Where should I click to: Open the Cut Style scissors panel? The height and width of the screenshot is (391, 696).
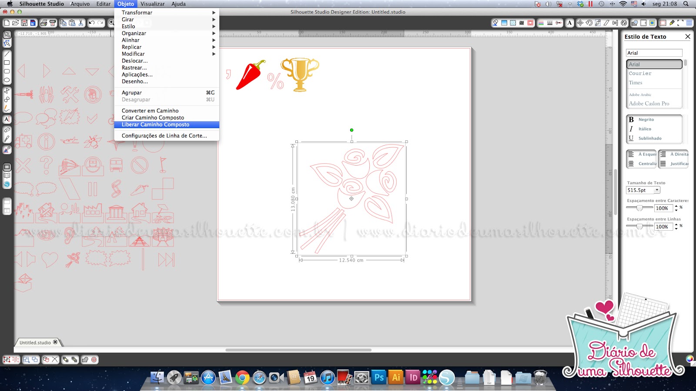[559, 23]
